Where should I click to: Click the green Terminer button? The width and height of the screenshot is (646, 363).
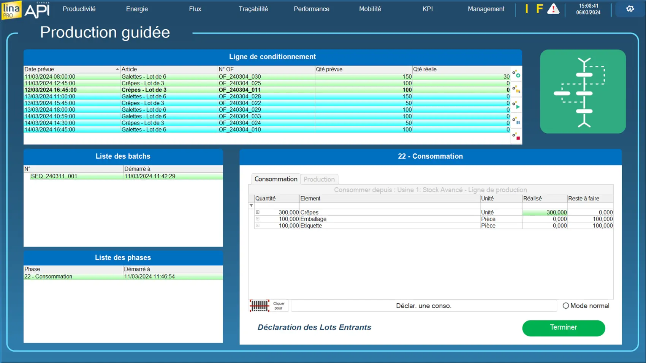click(563, 328)
